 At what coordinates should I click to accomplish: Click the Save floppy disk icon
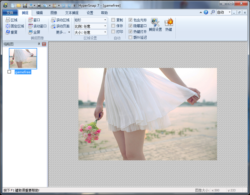coord(25,5)
